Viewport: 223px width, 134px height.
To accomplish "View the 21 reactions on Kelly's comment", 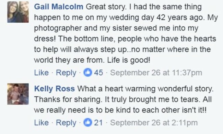I will pyautogui.click(x=98, y=123).
